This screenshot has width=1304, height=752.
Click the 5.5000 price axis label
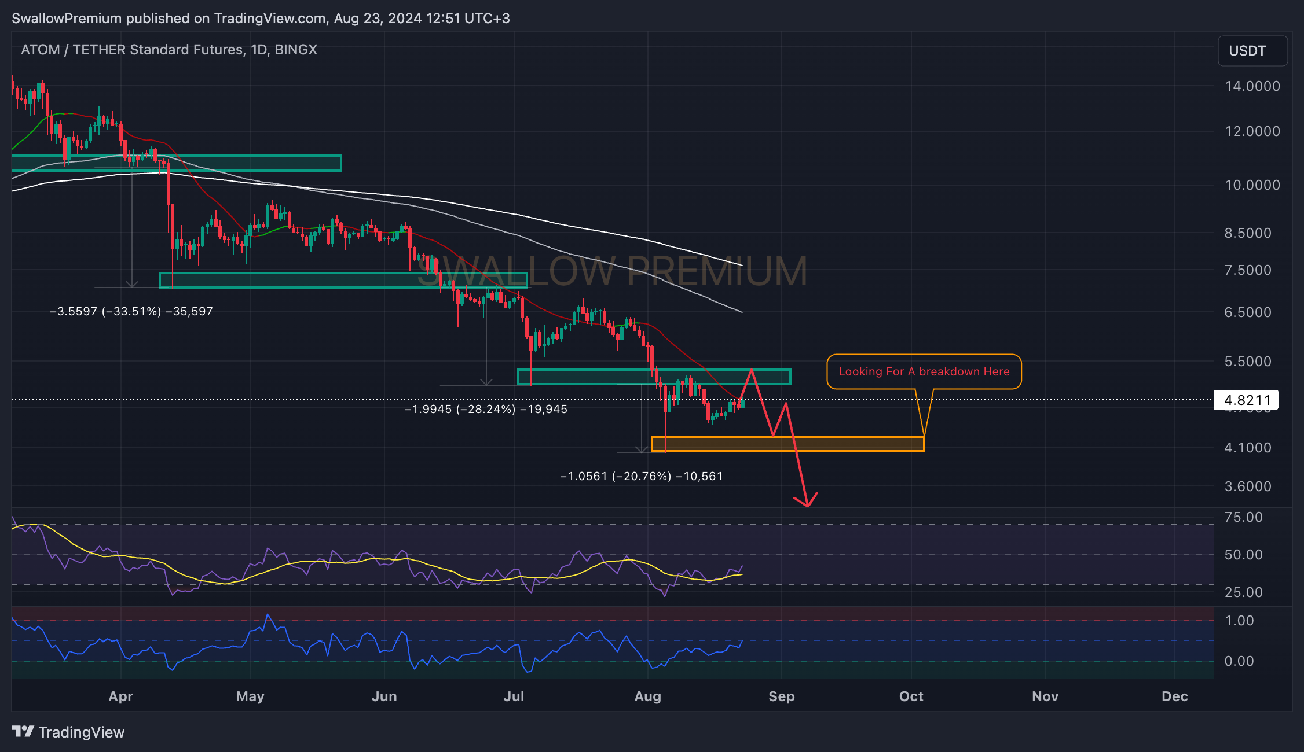1248,362
